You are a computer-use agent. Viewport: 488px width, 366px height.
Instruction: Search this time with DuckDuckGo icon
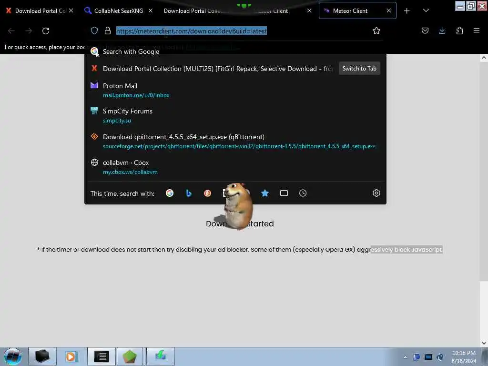[208, 193]
